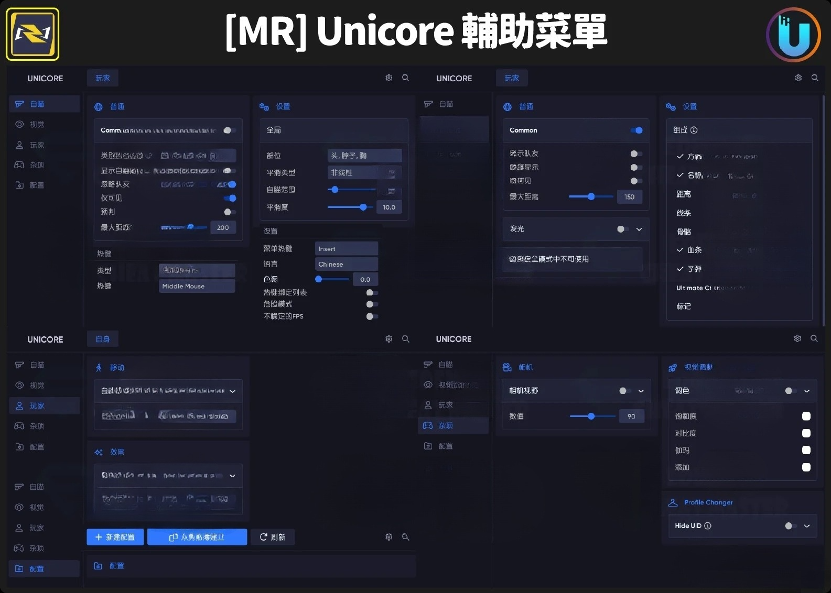The image size is (831, 593).
Task: Click gears icon of 设置 above 全局
Action: (264, 107)
